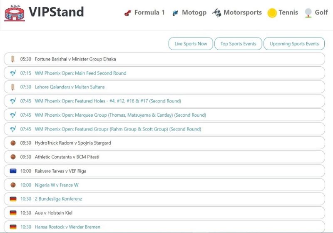Viewport: 333px width, 233px height.
Task: Click the Motorsports checkered flag icon
Action: (x=216, y=13)
